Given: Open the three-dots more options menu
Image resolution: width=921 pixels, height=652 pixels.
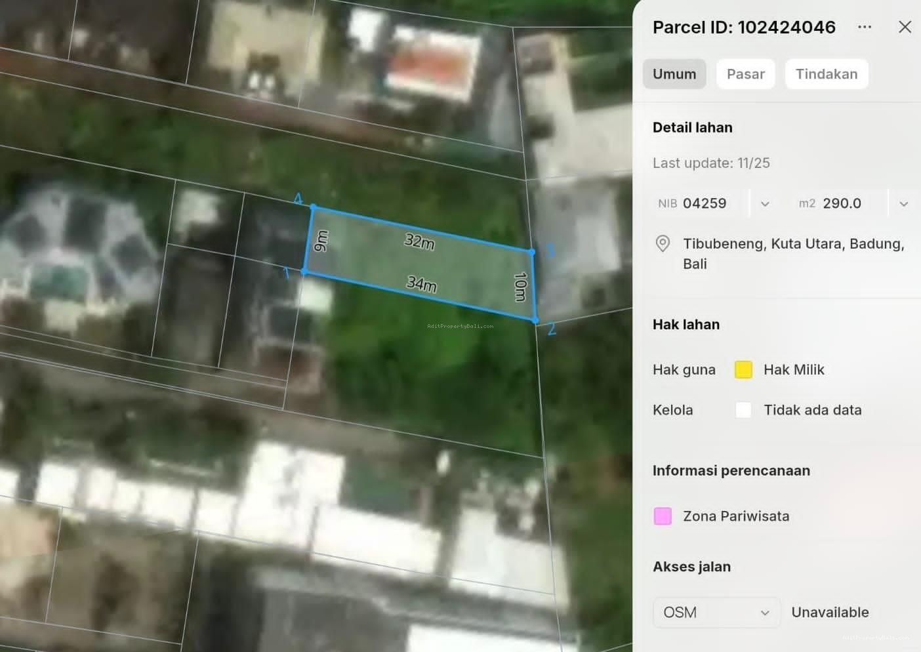Looking at the screenshot, I should (865, 27).
